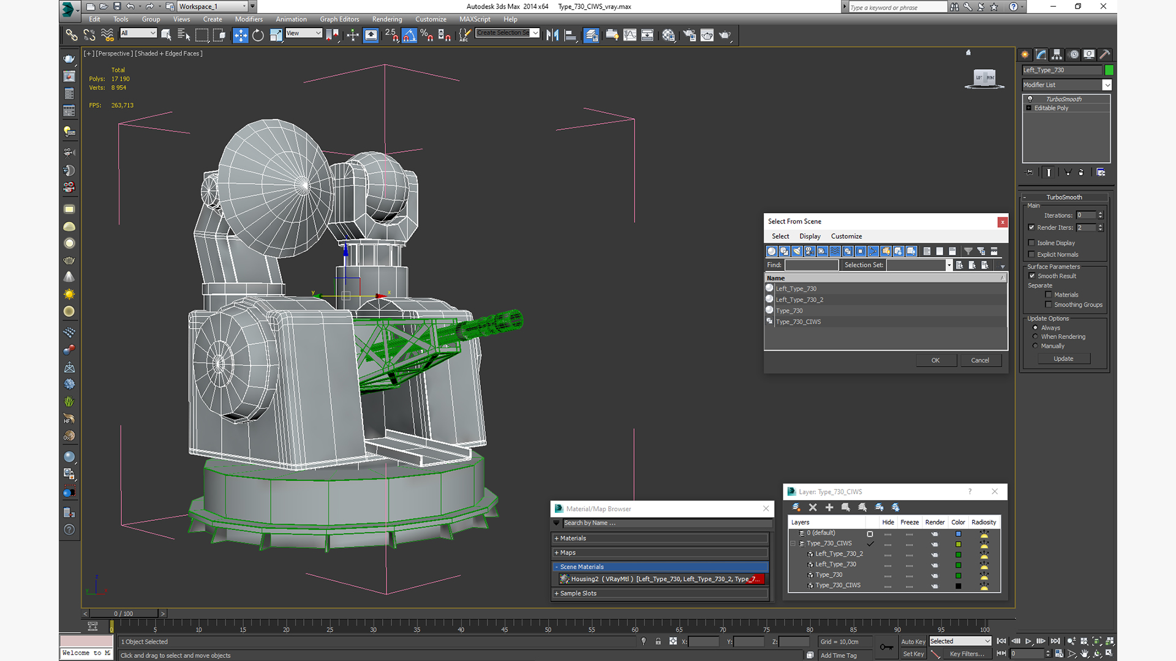Toggle Display Lights filter in Select From Scene
This screenshot has width=1176, height=661.
pyautogui.click(x=797, y=251)
